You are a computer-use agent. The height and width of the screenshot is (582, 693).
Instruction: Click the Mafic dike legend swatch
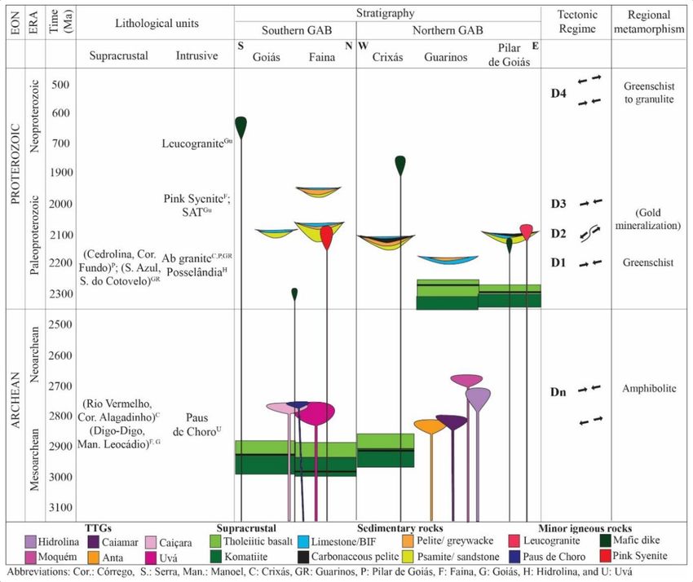[606, 540]
